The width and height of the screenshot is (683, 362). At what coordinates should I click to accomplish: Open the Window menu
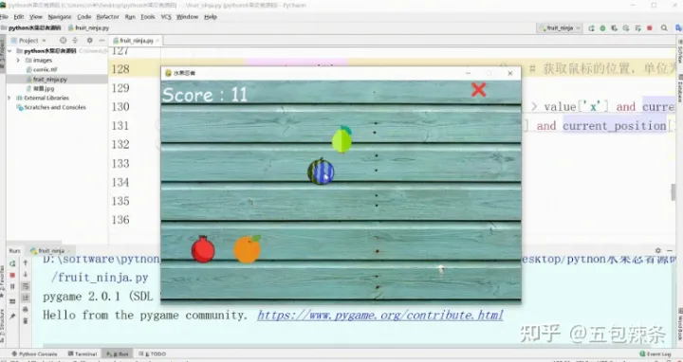[x=187, y=16]
